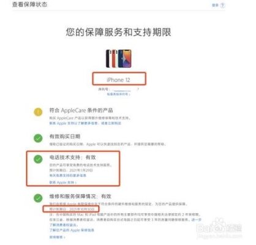Open the Apple warranty information link
The image size is (256, 245).
[x=72, y=230]
